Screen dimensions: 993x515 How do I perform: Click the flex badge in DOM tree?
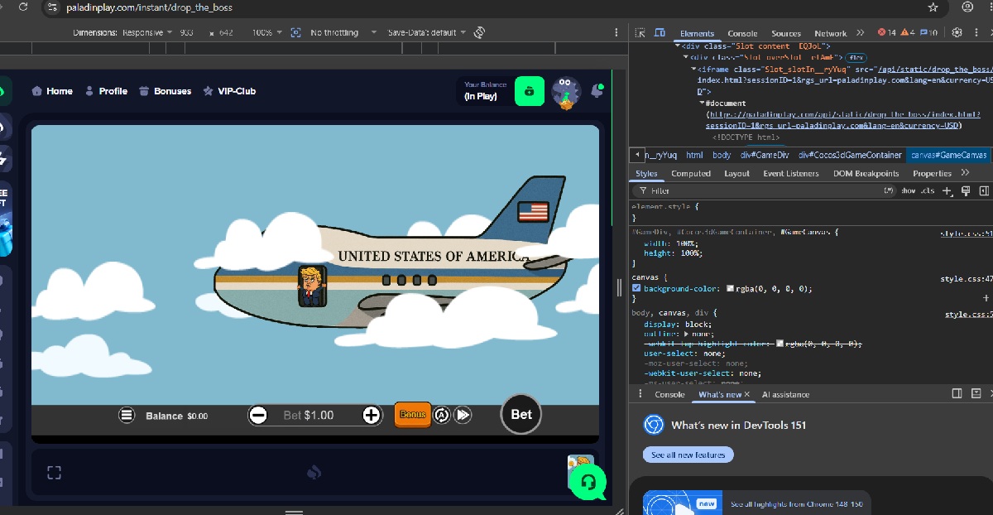856,57
